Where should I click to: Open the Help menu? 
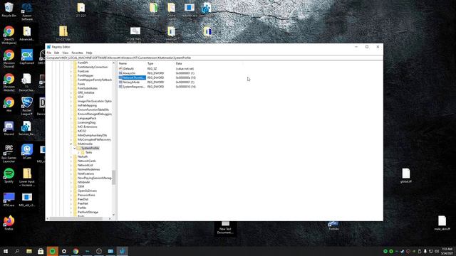pyautogui.click(x=89, y=53)
